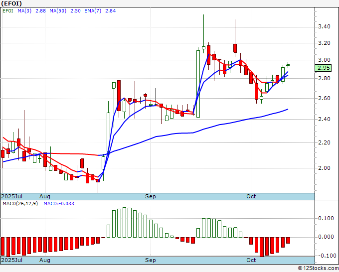Click the 3.20 price axis label
339x272 pixels.
click(x=325, y=43)
